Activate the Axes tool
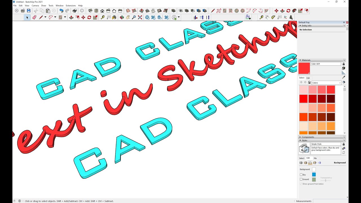 point(285,17)
